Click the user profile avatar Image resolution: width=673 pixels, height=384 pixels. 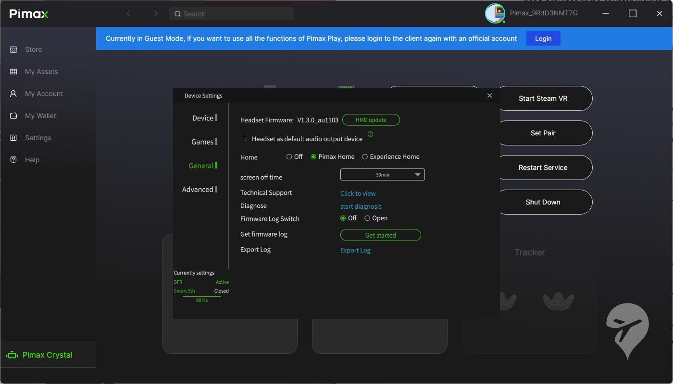pos(495,13)
